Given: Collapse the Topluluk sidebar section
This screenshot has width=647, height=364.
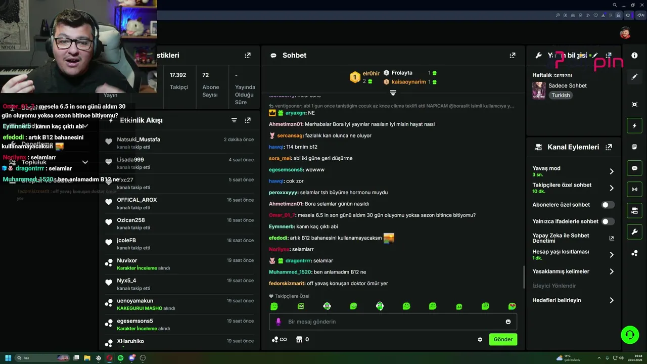Looking at the screenshot, I should point(85,162).
